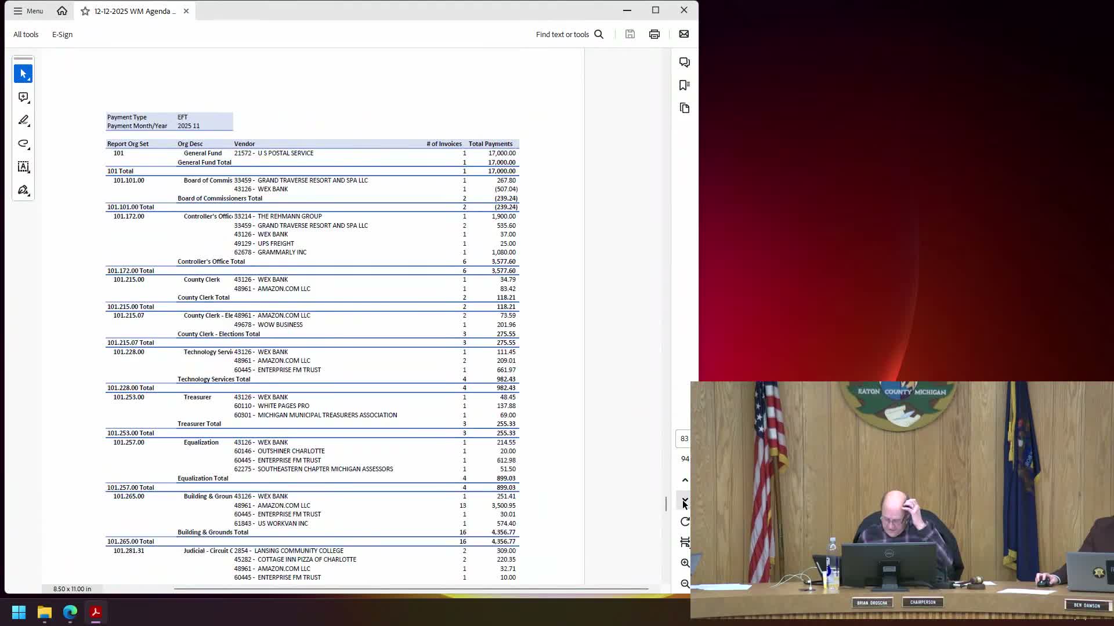Viewport: 1114px width, 626px height.
Task: Click zoom in magnifier button
Action: click(685, 563)
